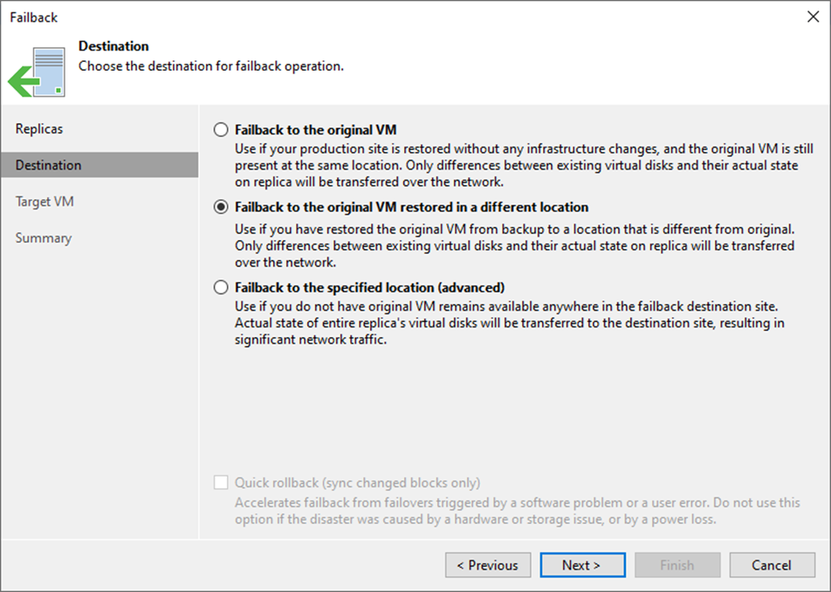
Task: Click the Finish button
Action: pos(676,565)
